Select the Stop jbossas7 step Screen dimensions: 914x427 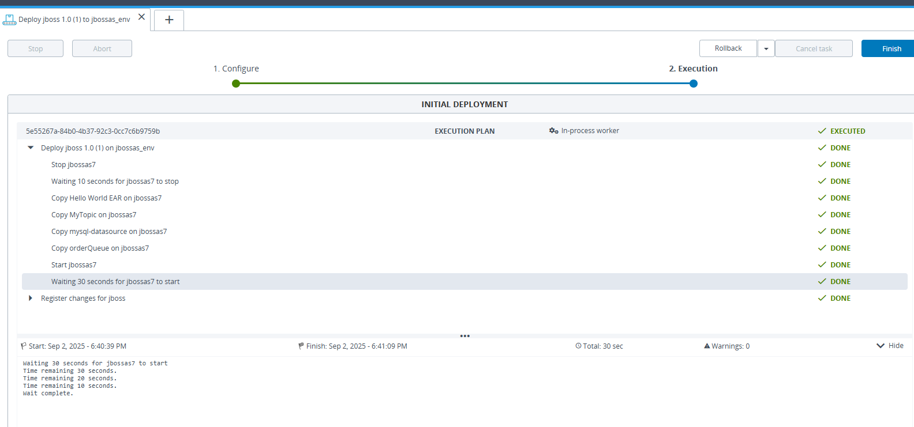click(74, 165)
